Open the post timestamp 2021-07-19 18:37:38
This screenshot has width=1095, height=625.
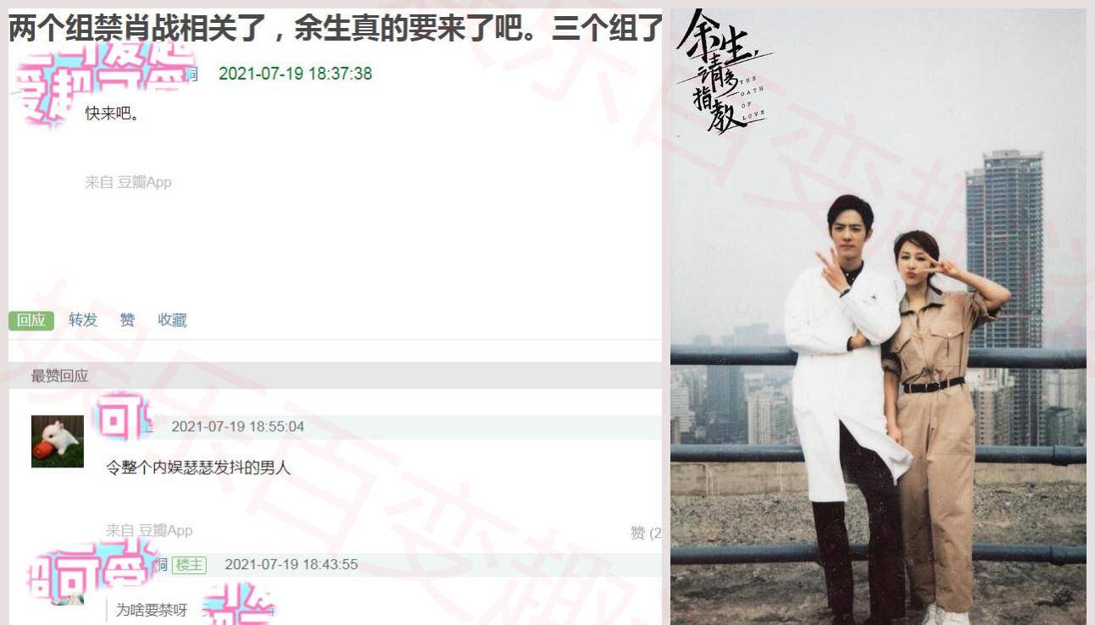(x=295, y=74)
